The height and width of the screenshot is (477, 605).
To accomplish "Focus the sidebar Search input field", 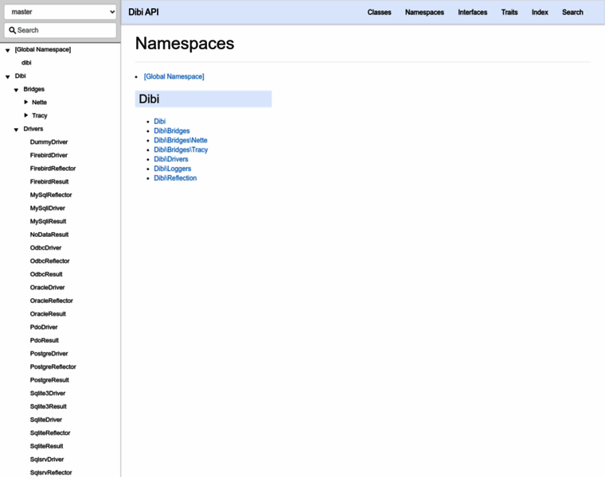I will click(x=60, y=30).
